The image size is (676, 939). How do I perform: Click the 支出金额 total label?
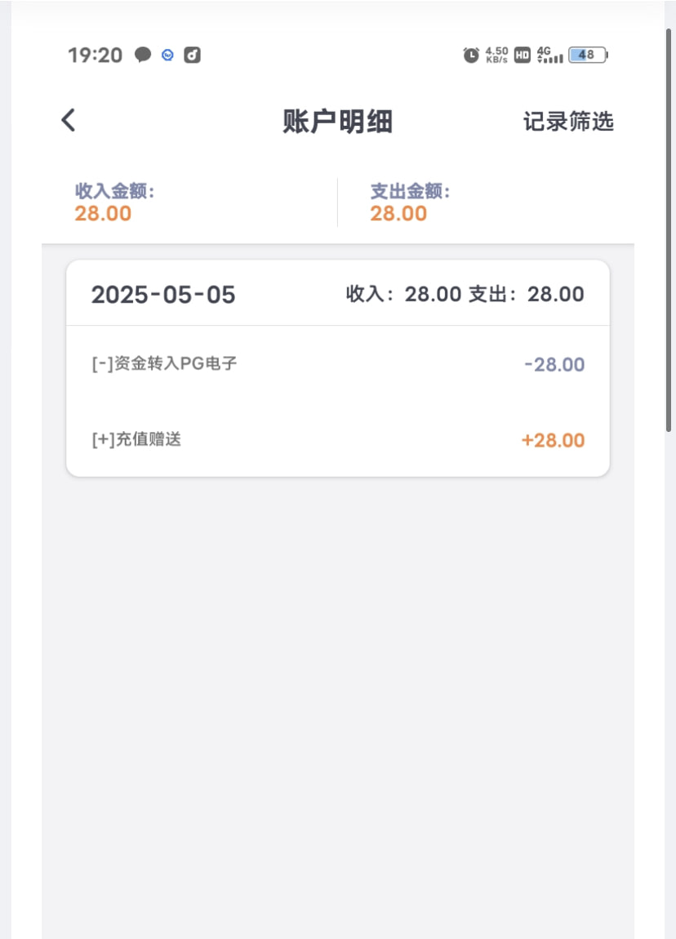[x=411, y=191]
